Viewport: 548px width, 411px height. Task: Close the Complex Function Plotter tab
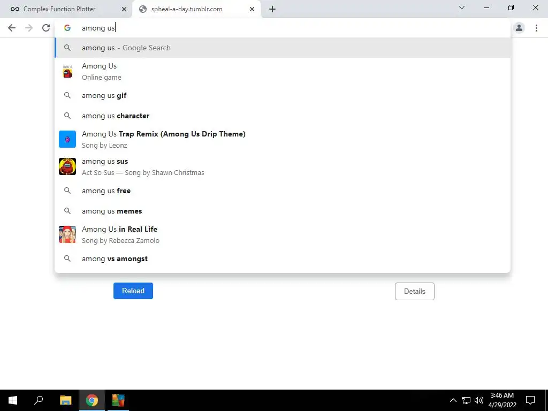tap(124, 9)
